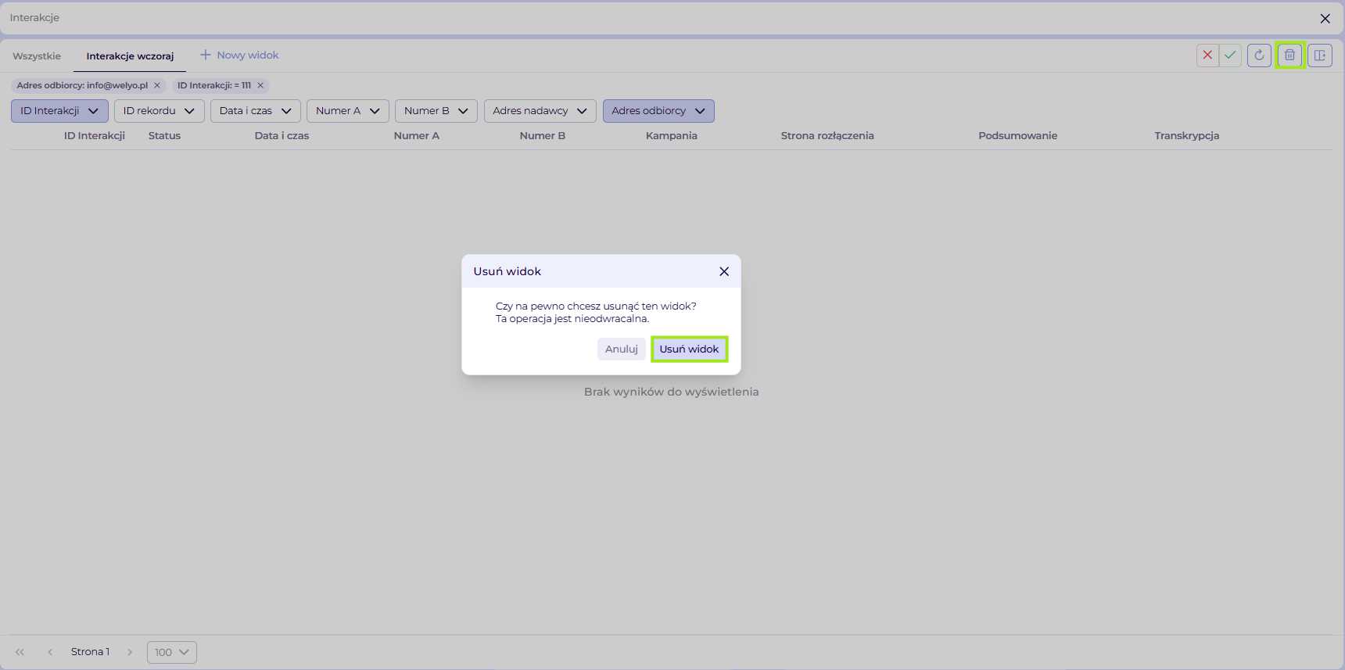Click the Data i czas column header

(x=282, y=135)
